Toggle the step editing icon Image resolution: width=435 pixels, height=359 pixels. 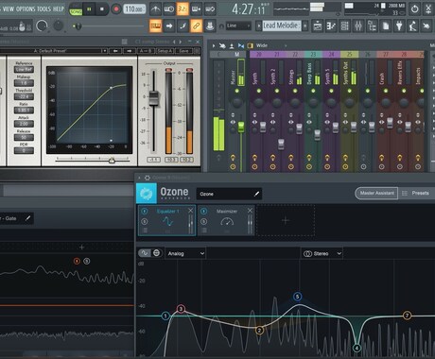pos(183,26)
